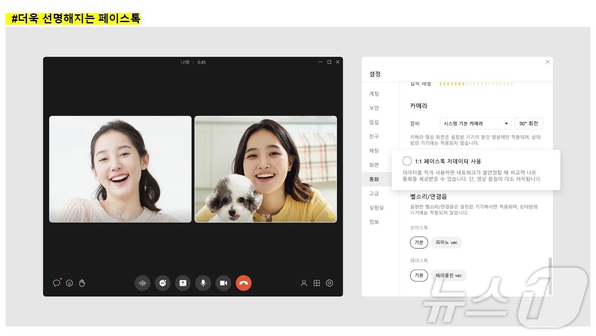Select 피아노 ver. ringtone for 보이스톡
This screenshot has height=336, width=596.
[x=447, y=242]
